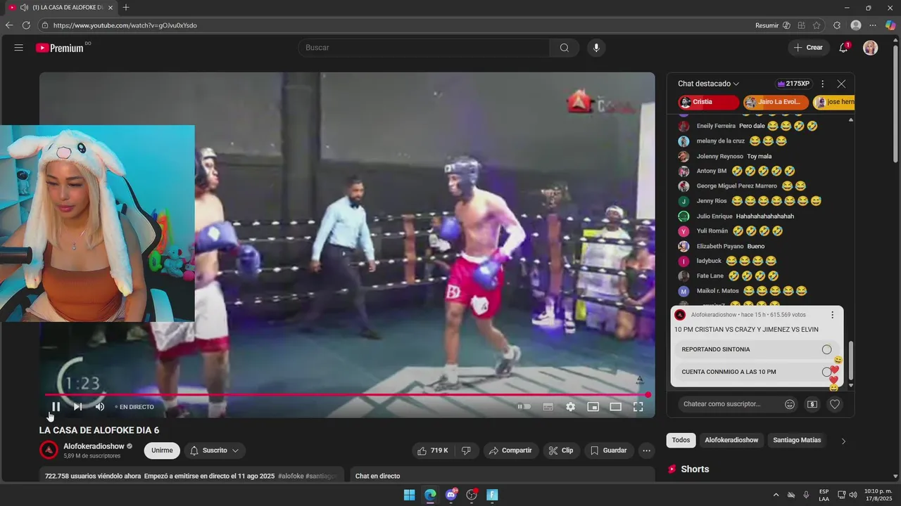Image resolution: width=901 pixels, height=506 pixels.
Task: Switch to miniplayer mode
Action: [593, 407]
